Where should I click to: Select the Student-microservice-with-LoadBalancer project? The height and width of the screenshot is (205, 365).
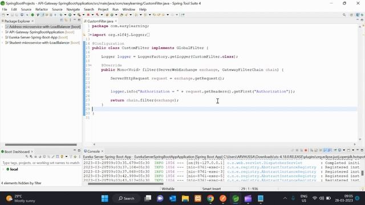click(x=42, y=43)
